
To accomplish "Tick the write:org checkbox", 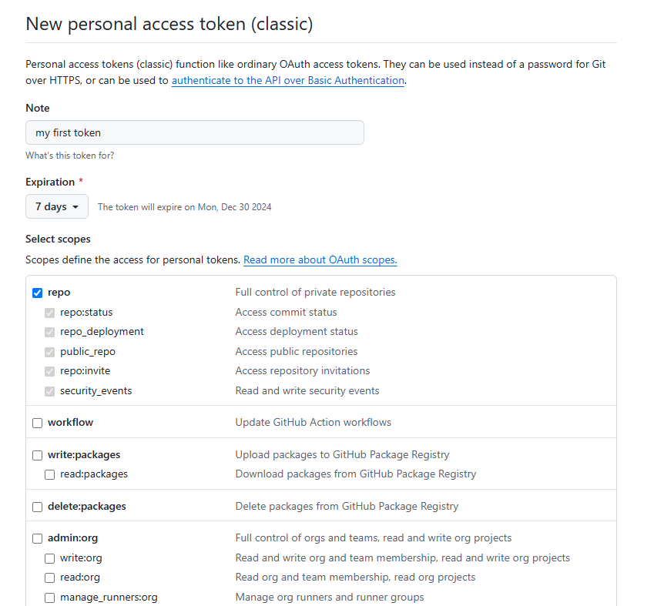I will pyautogui.click(x=49, y=558).
